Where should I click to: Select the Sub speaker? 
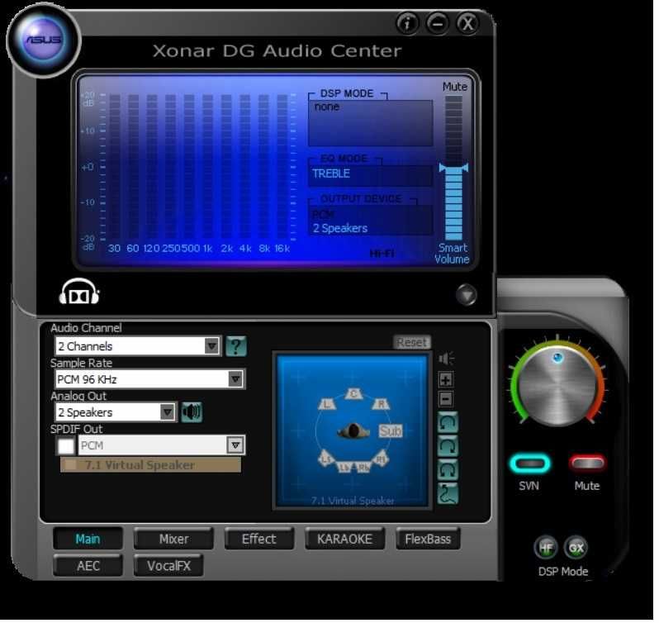click(392, 433)
